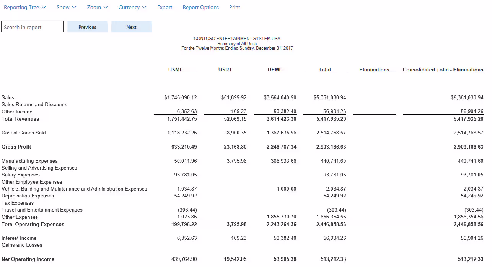Expand the Show dropdown menu
This screenshot has width=492, height=267.
click(66, 7)
